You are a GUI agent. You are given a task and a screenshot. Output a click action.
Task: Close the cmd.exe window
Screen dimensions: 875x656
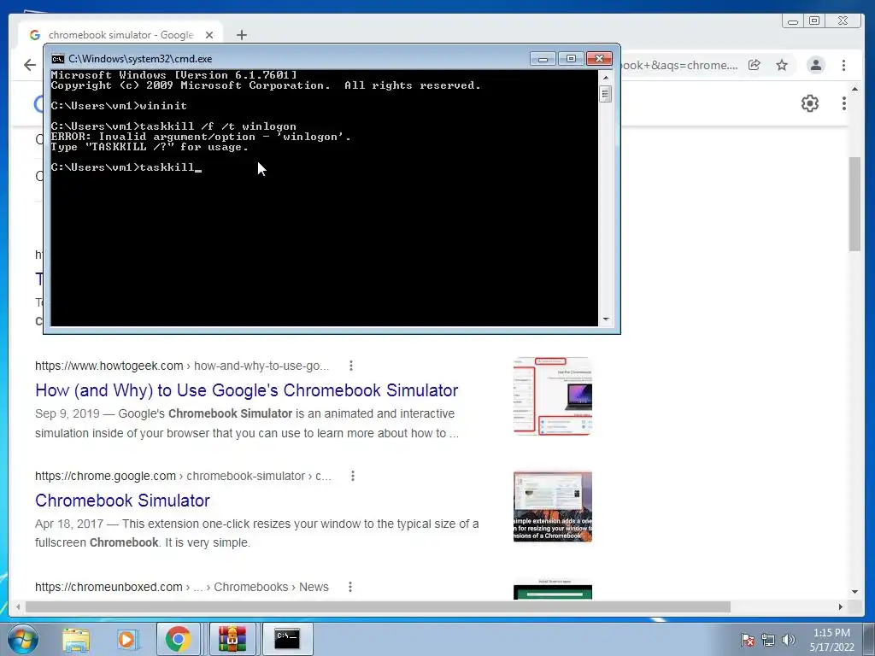click(x=599, y=59)
